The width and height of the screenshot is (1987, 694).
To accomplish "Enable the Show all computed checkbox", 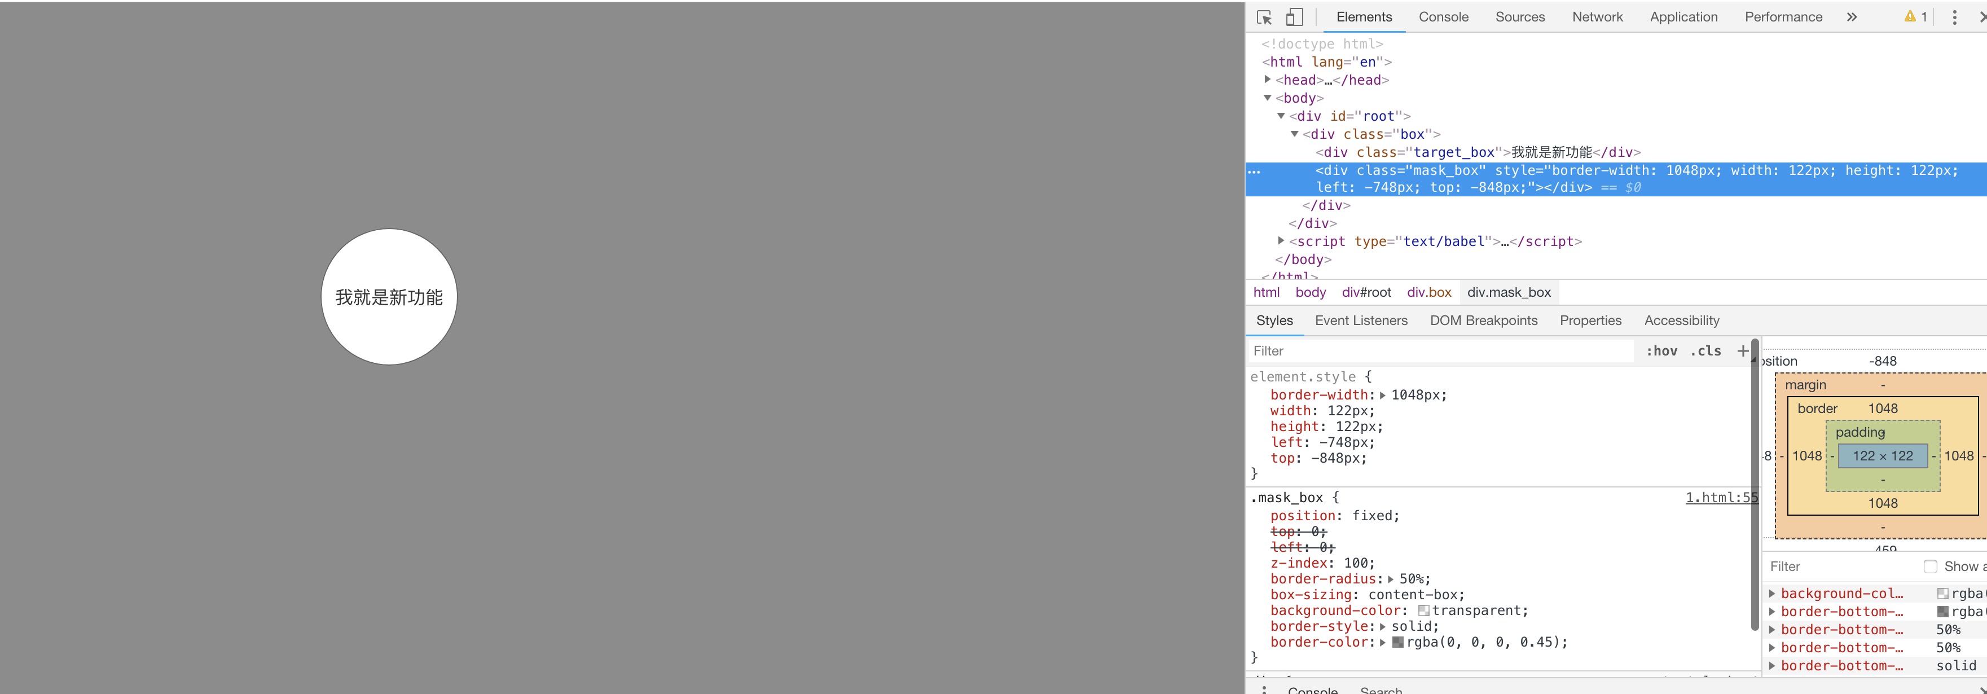I will (1930, 566).
